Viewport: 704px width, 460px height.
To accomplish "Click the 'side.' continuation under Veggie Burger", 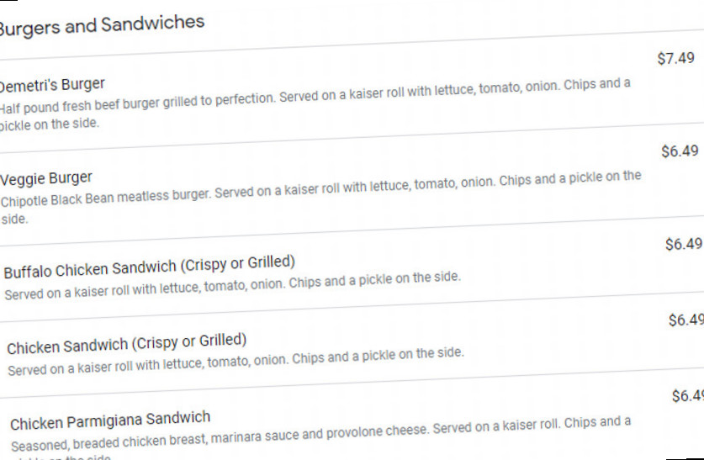I will point(14,219).
